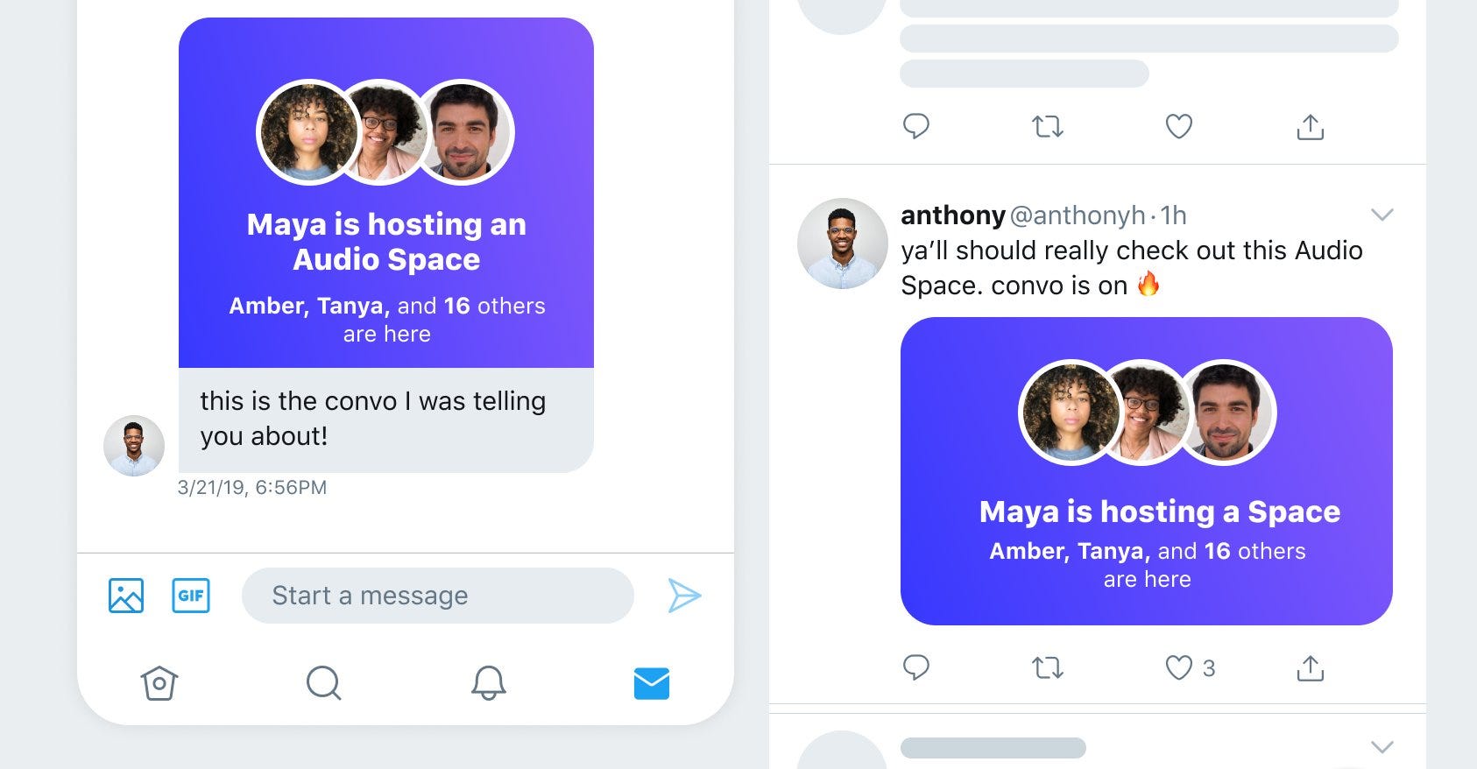The width and height of the screenshot is (1477, 769).
Task: Expand anthony's tweet options chevron
Action: point(1382,215)
